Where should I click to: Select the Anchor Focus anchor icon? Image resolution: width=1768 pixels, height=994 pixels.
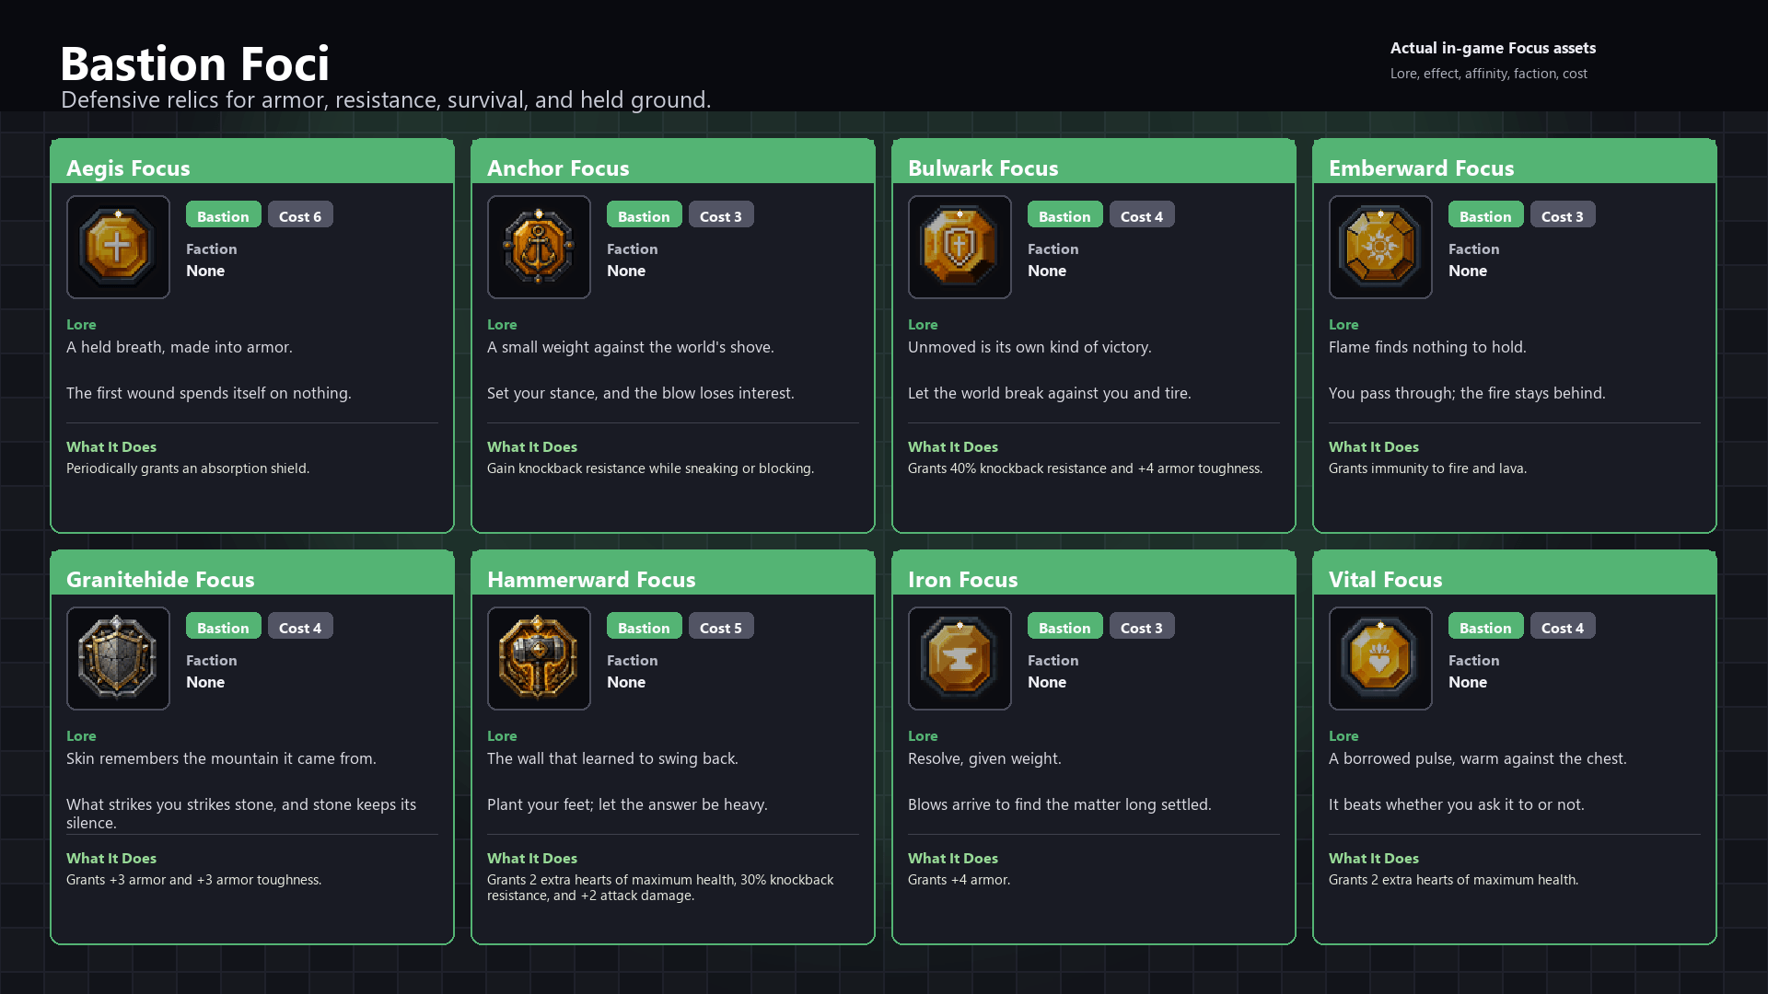point(539,247)
